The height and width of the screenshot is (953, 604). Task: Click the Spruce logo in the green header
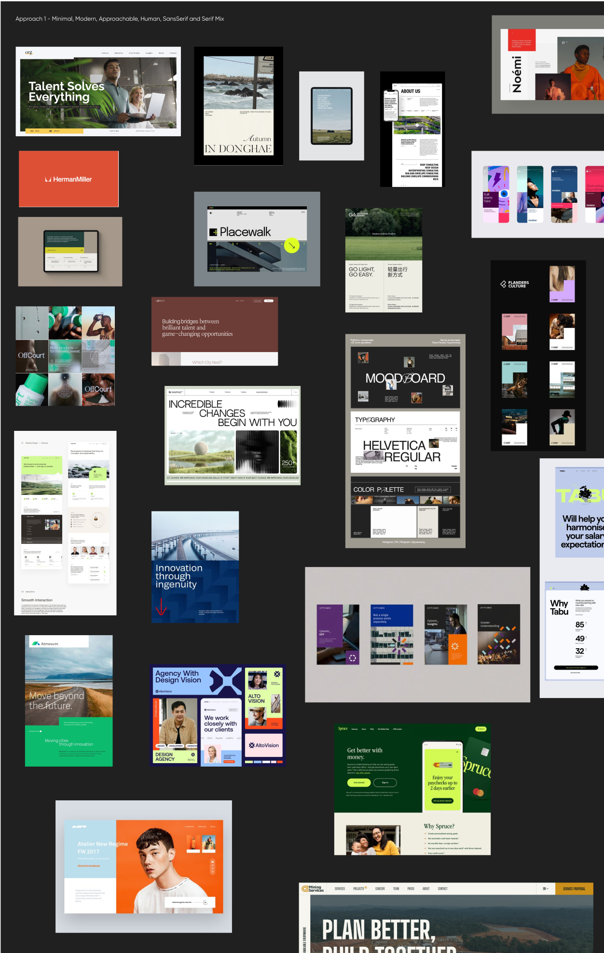click(x=343, y=728)
